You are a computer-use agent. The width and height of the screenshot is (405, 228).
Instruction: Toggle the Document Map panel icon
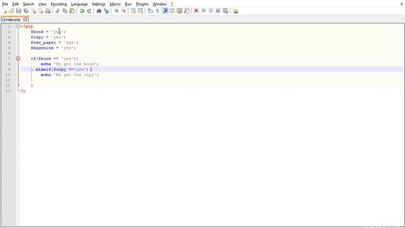click(179, 11)
